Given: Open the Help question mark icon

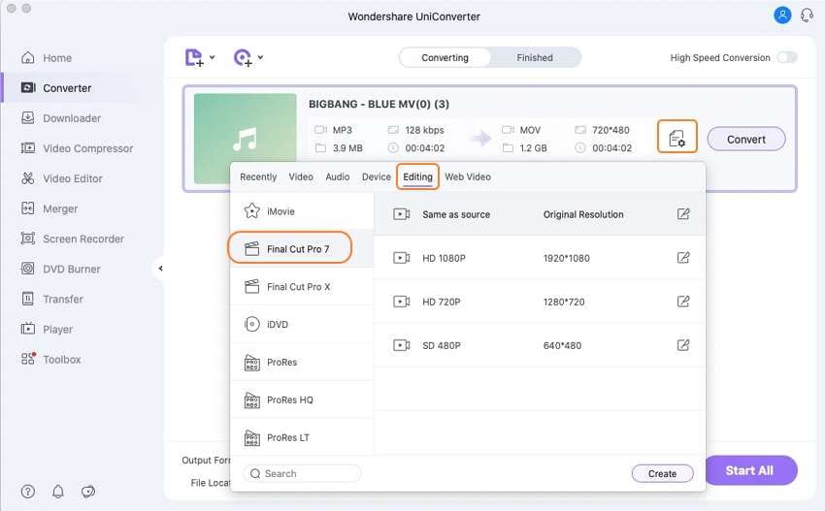Looking at the screenshot, I should [x=28, y=492].
